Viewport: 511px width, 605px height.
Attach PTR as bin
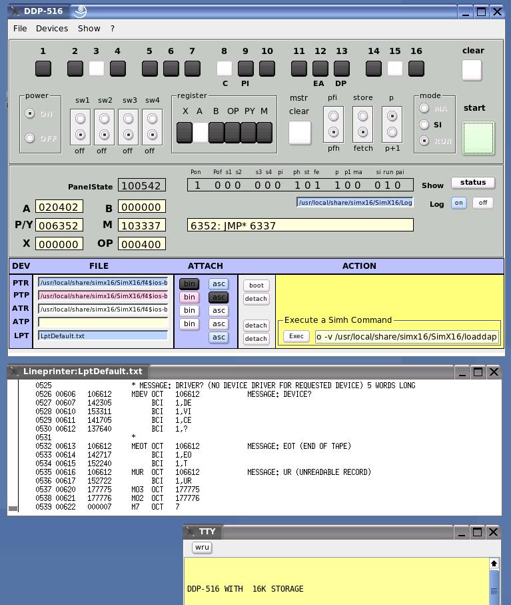[x=189, y=284]
